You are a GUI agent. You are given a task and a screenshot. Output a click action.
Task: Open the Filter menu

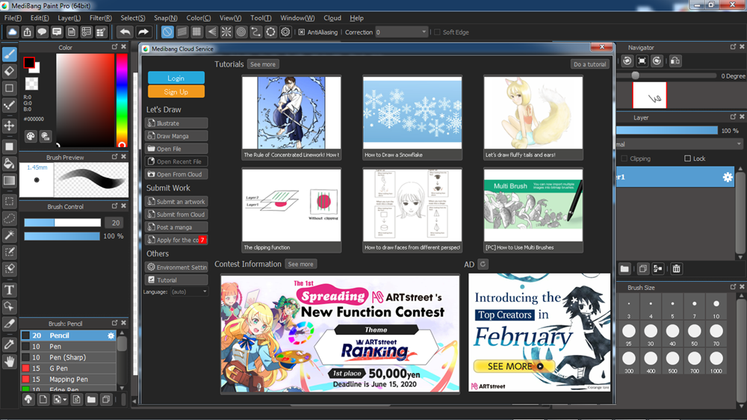(x=101, y=18)
